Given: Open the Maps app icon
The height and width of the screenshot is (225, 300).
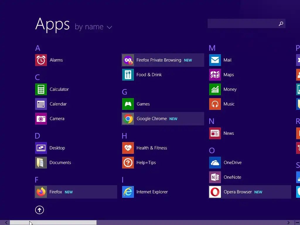Looking at the screenshot, I should (215, 75).
